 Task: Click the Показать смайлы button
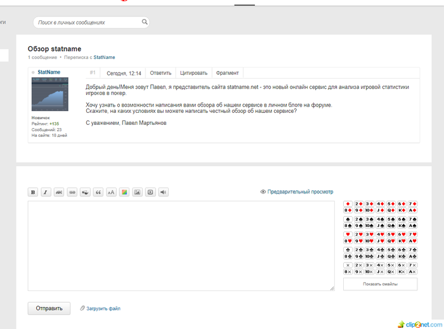[381, 284]
